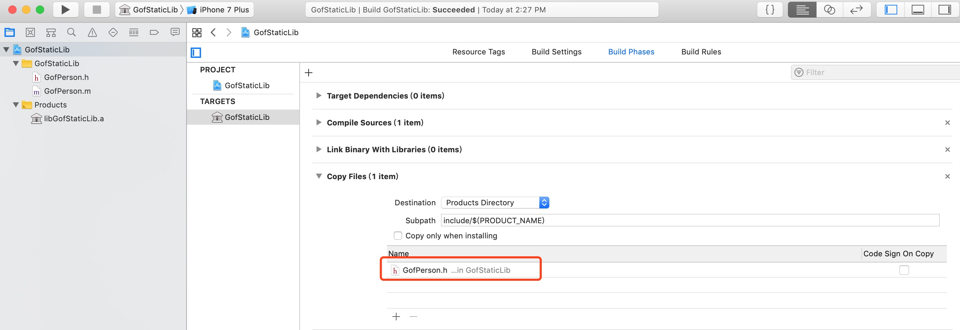
Task: Sort Copy Files by Name column
Action: point(398,254)
